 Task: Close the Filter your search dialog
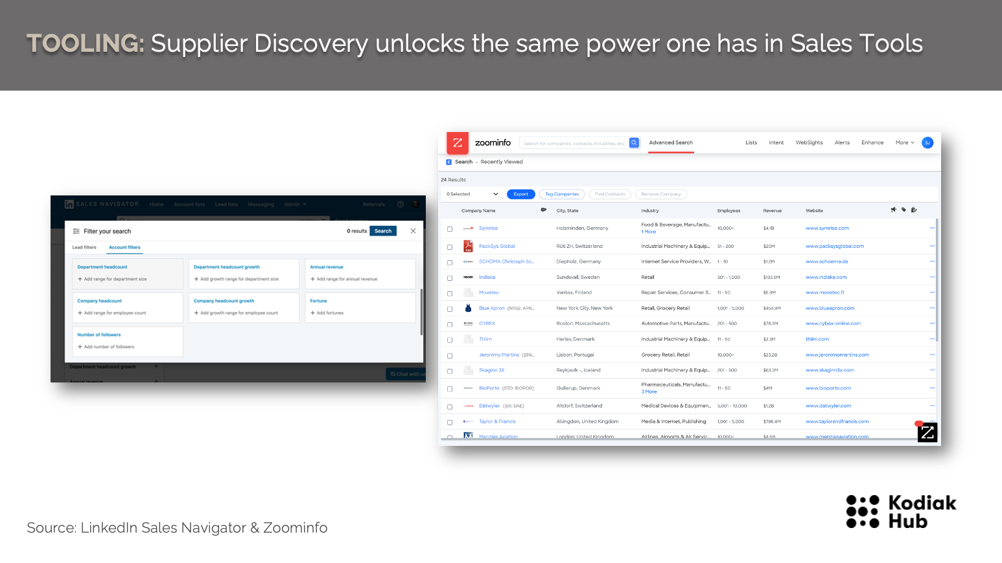tap(413, 231)
